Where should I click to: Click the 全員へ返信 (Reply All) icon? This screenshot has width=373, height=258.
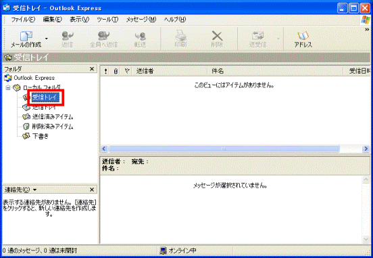pyautogui.click(x=103, y=36)
